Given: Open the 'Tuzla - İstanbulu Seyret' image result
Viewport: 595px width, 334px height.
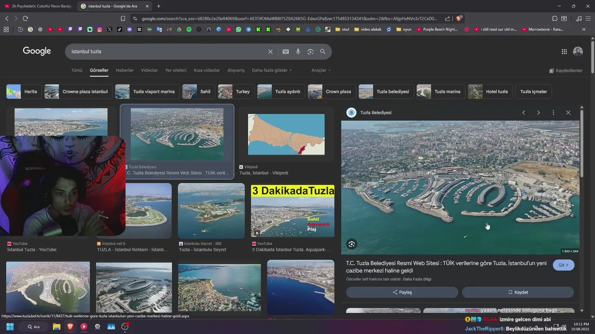Looking at the screenshot, I should [212, 211].
